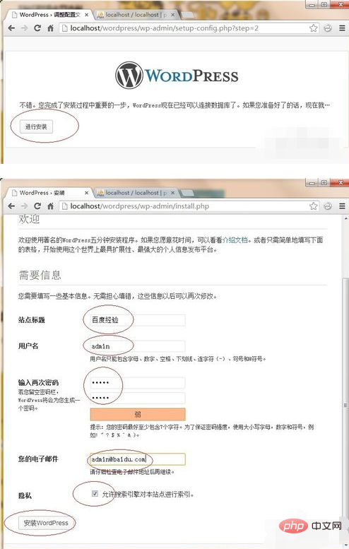Reload the install.php page
Viewport: 349px width, 549px height.
pyautogui.click(x=37, y=206)
